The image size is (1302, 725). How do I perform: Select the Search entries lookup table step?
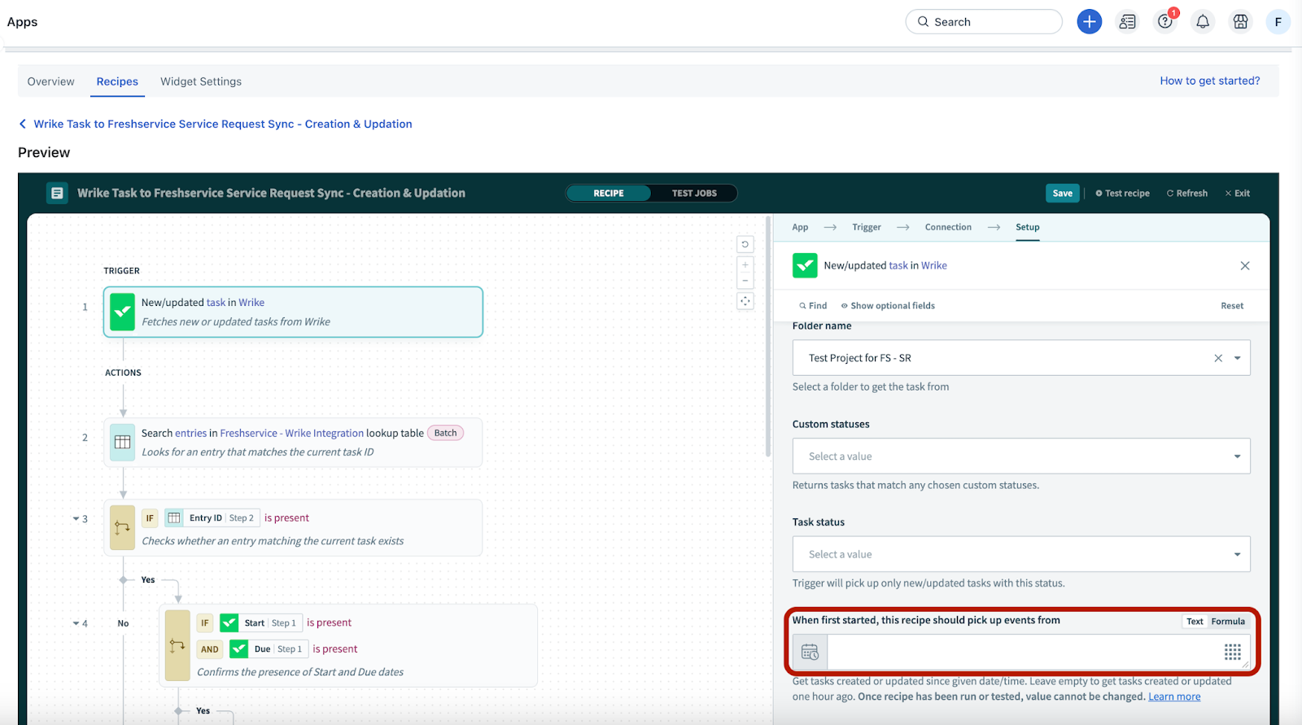[293, 442]
